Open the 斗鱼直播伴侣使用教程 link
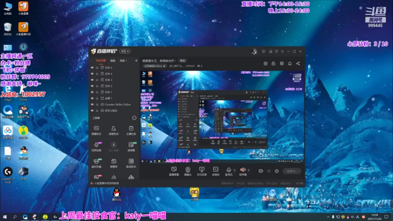The width and height of the screenshot is (393, 221). (105, 183)
